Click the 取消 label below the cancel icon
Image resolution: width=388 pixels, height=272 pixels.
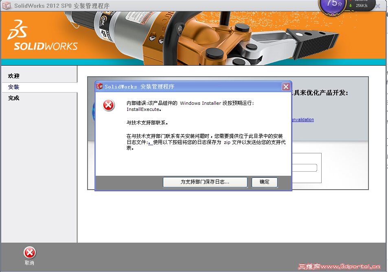tap(29, 263)
